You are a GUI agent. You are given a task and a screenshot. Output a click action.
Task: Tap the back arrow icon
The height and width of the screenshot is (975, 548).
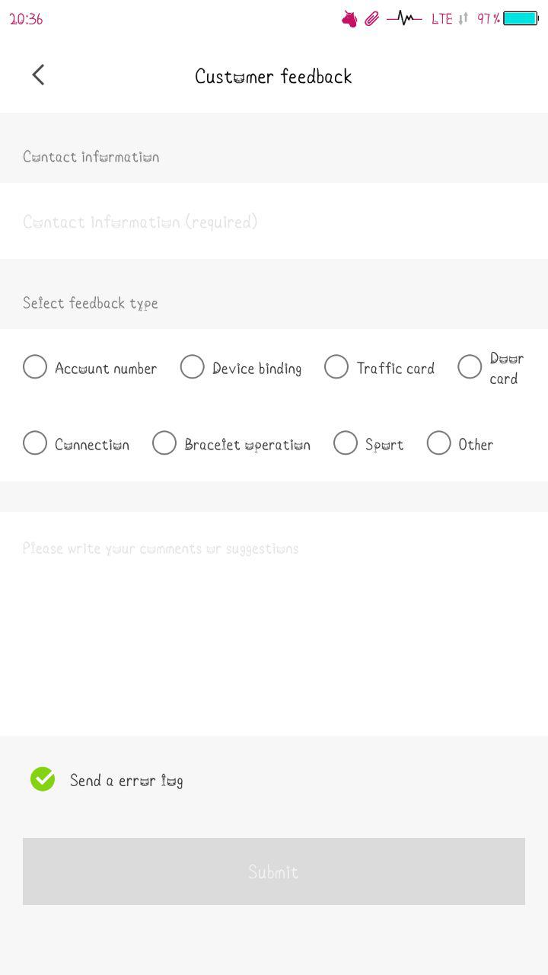click(x=38, y=75)
